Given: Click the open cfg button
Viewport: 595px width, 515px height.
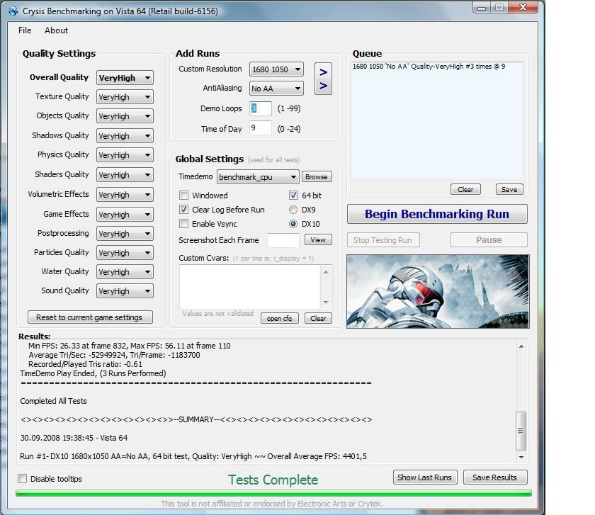Looking at the screenshot, I should 279,318.
